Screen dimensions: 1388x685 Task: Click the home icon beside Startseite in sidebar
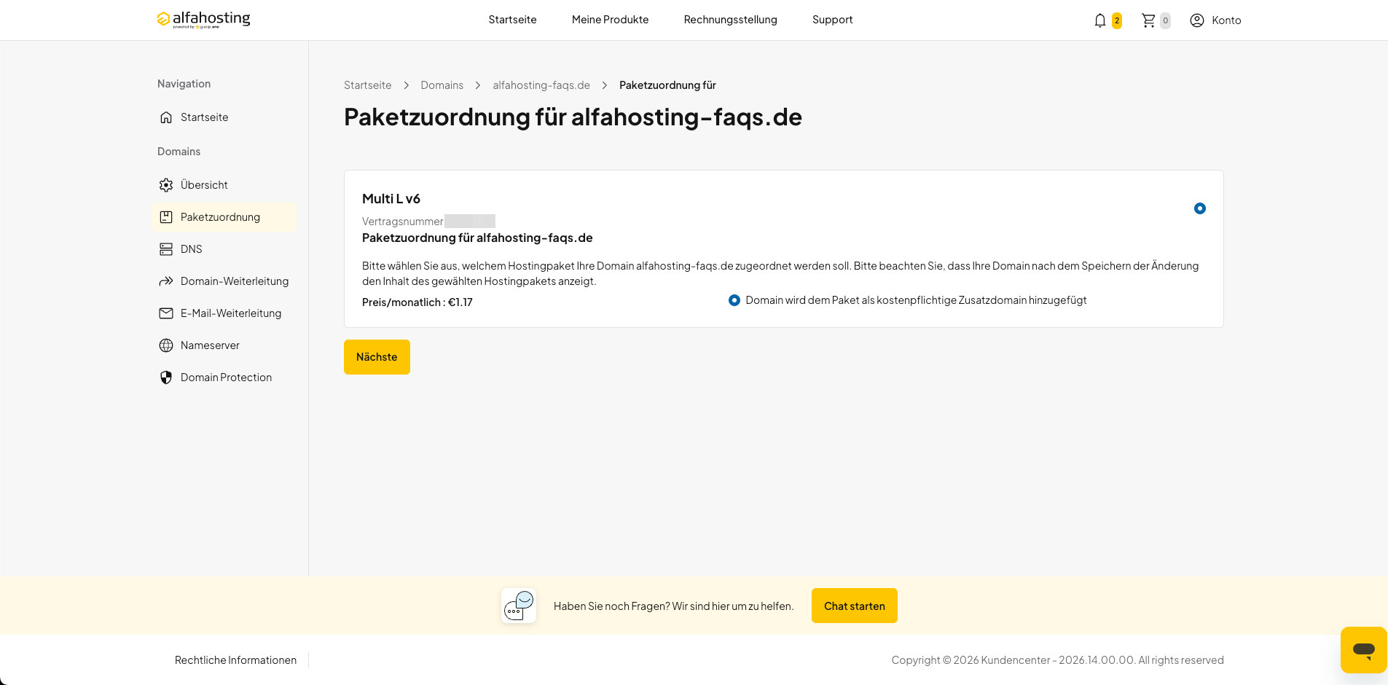(166, 117)
